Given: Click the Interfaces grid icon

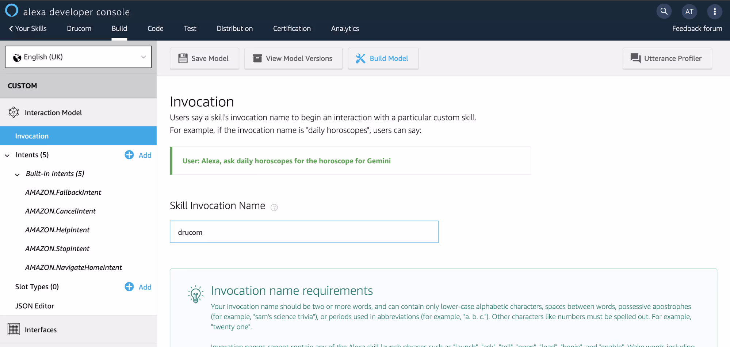Looking at the screenshot, I should 14,329.
